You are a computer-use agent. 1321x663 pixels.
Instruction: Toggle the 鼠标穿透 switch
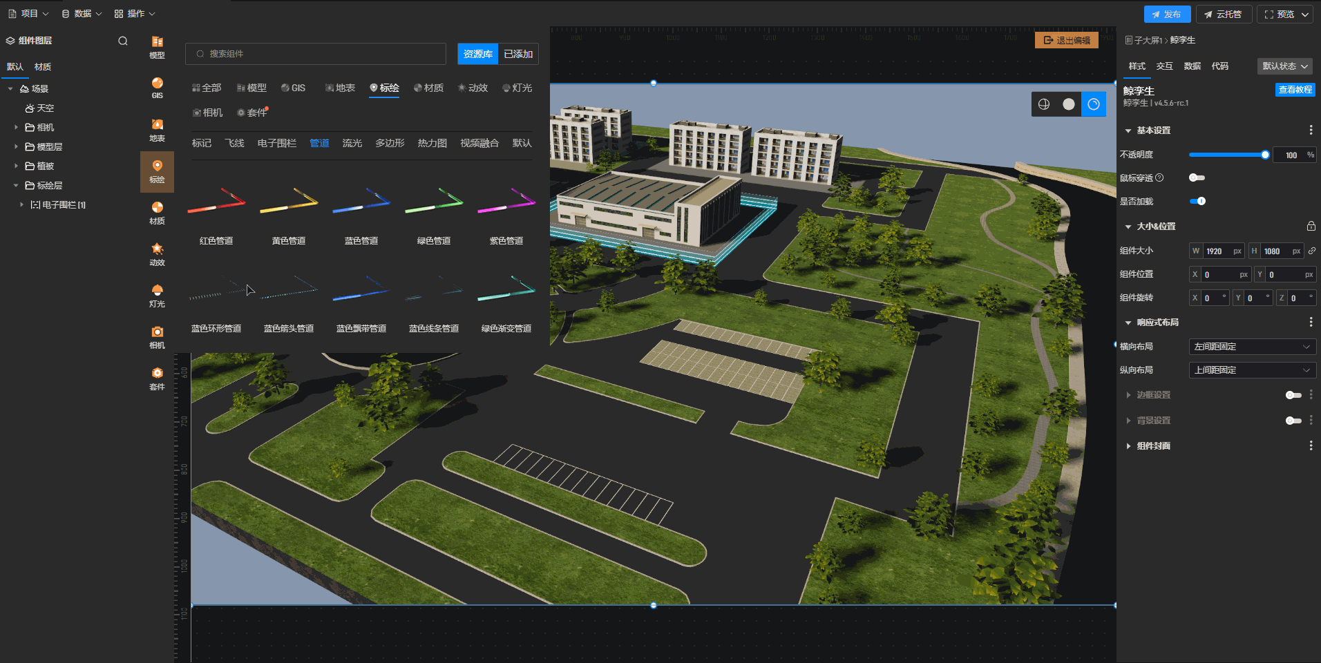pyautogui.click(x=1197, y=178)
